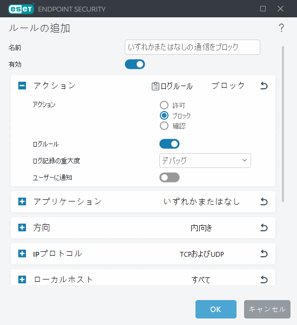Click the キャンセル button
Image resolution: width=297 pixels, height=325 pixels.
[267, 309]
